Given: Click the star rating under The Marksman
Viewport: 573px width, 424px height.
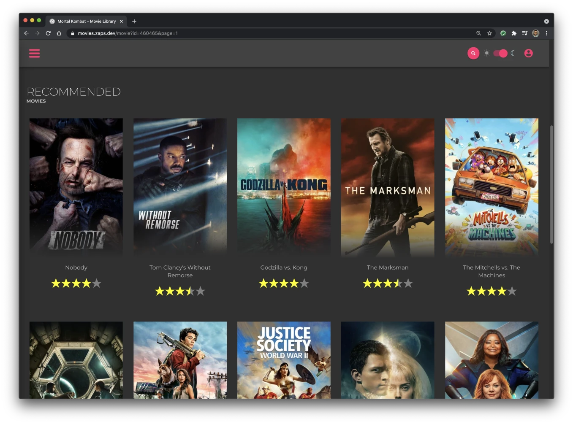Looking at the screenshot, I should pos(388,284).
